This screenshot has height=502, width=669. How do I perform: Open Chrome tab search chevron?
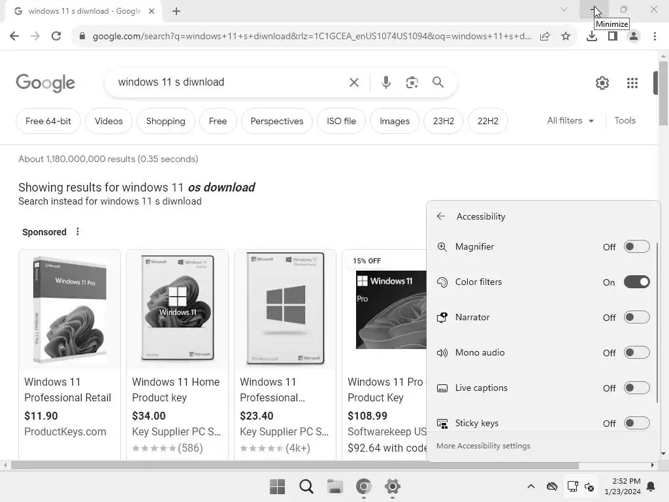564,9
